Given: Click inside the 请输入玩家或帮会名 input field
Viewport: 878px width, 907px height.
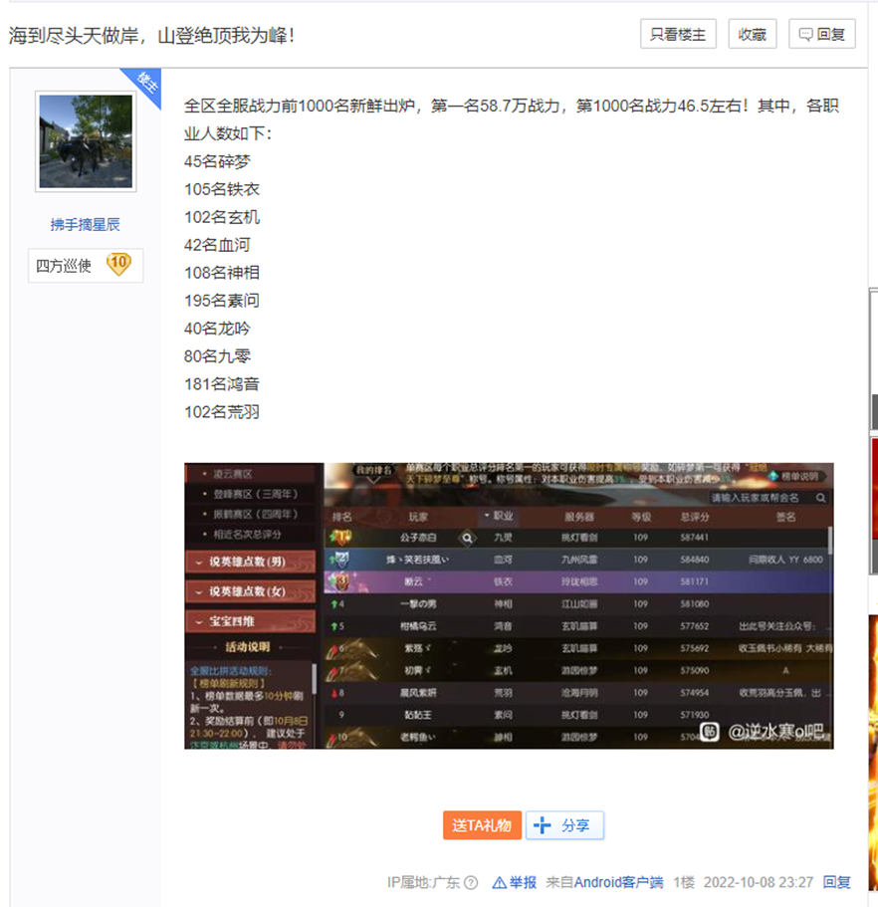Looking at the screenshot, I should tap(763, 498).
